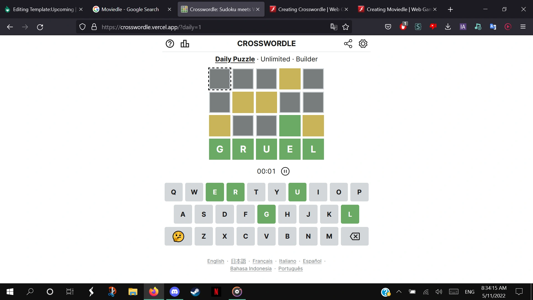The height and width of the screenshot is (300, 533).
Task: Click the share icon
Action: tap(348, 44)
